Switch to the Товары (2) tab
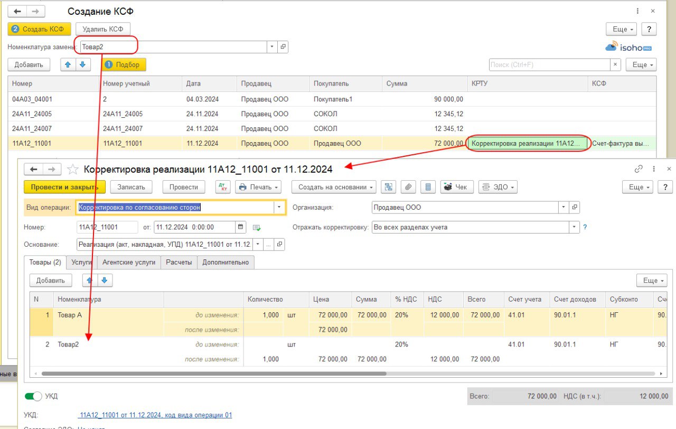Viewport: 676px width, 429px height. click(x=45, y=262)
